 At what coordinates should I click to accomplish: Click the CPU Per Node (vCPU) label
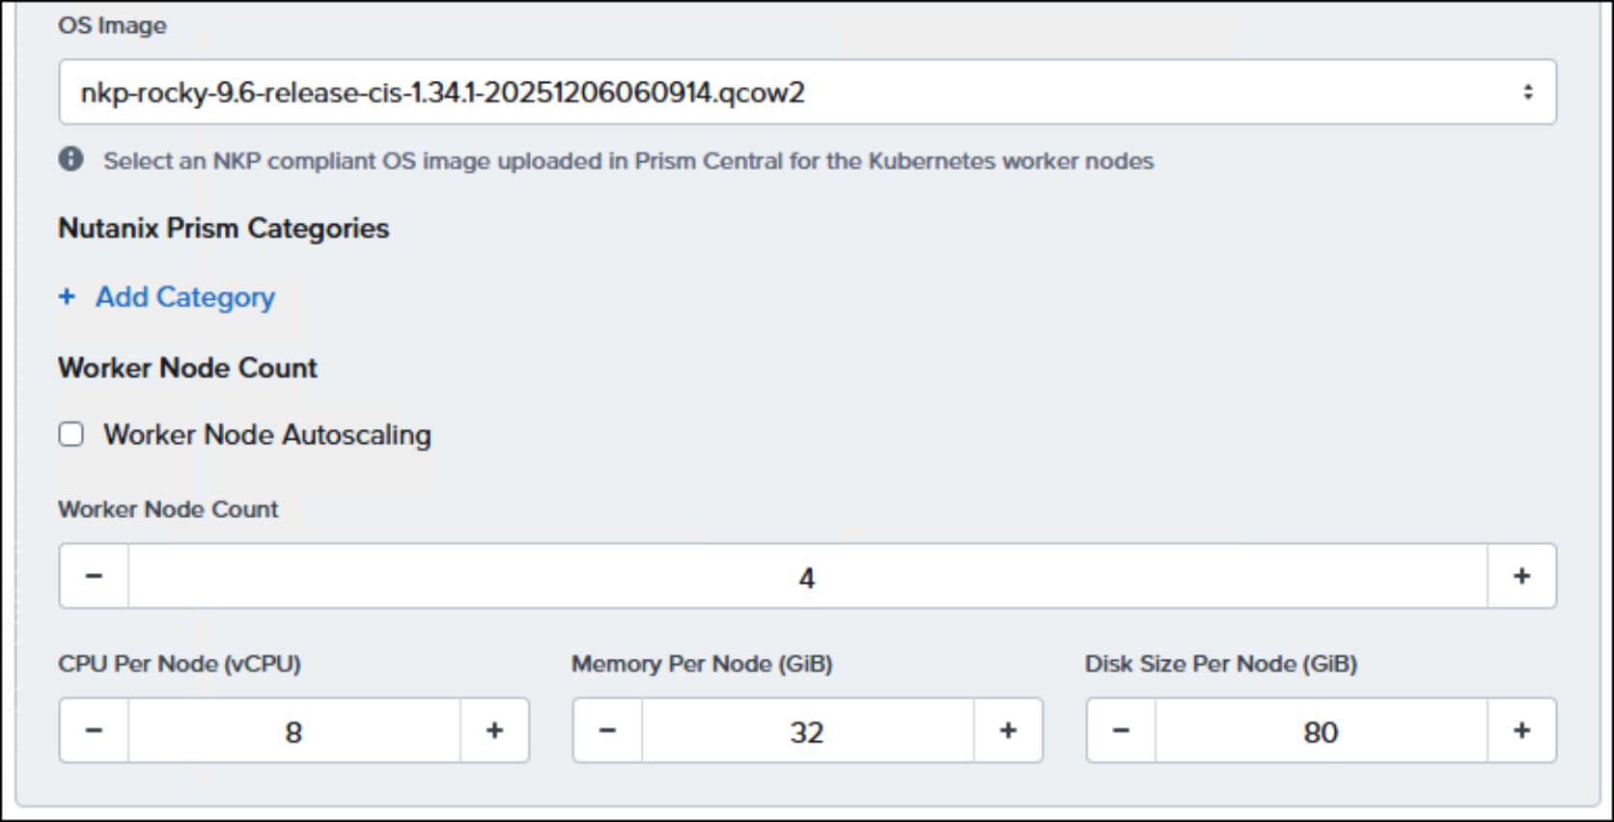[180, 664]
